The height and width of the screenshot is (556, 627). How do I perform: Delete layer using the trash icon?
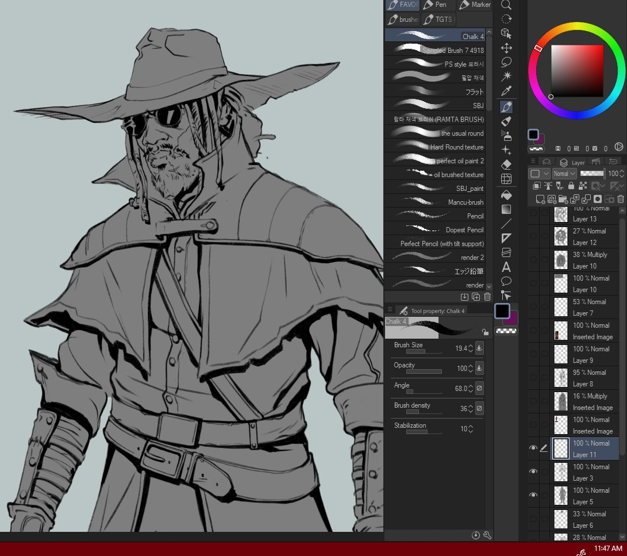point(620,199)
